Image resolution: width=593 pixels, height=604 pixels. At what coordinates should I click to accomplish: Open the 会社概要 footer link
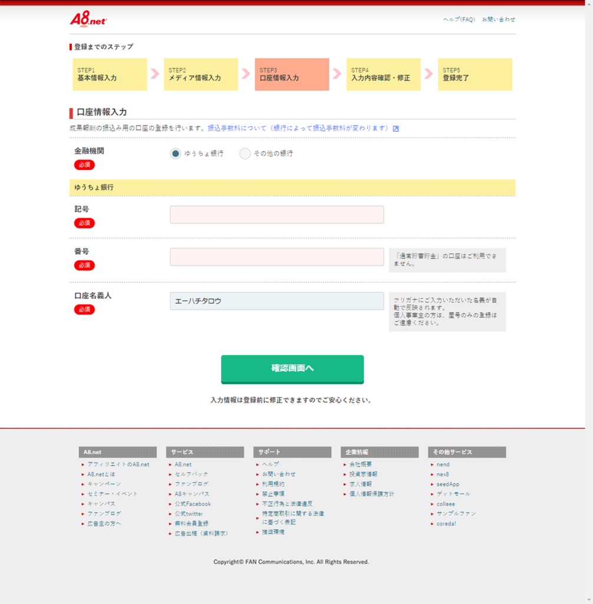(x=360, y=465)
